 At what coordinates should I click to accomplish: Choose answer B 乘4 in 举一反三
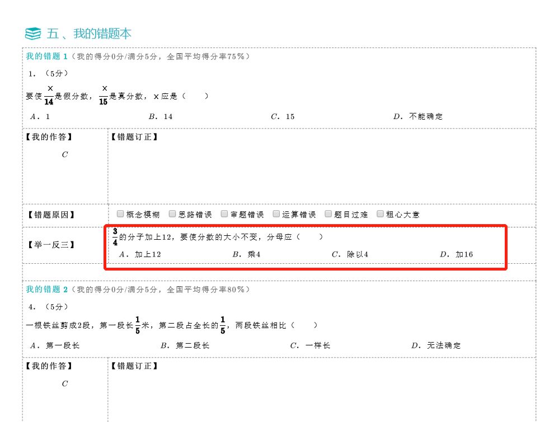pos(247,254)
